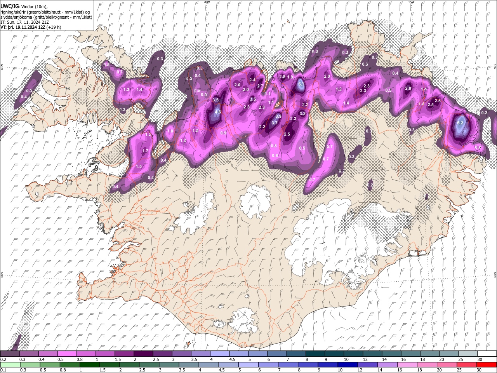Click the 1.9 value label
Image resolution: width=497 pixels, height=373 pixels.
pos(290,77)
